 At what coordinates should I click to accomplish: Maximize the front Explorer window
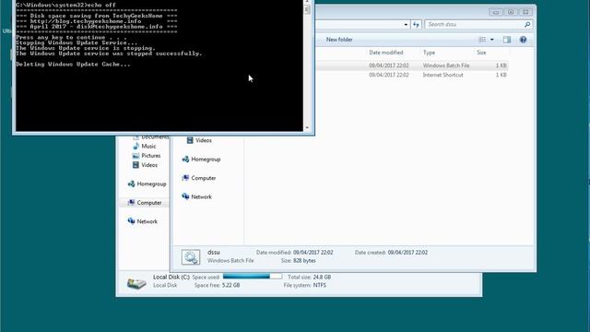(511, 12)
